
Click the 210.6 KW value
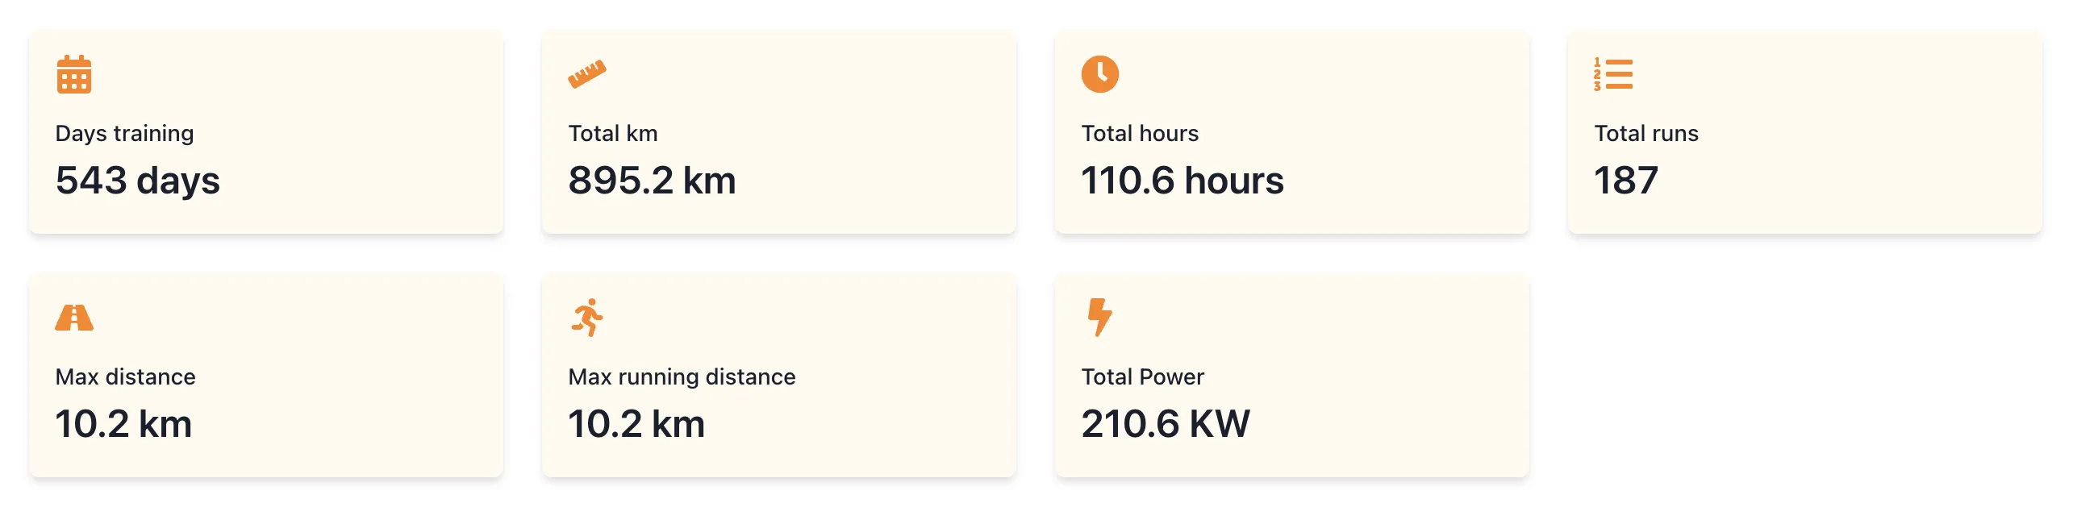(1165, 424)
